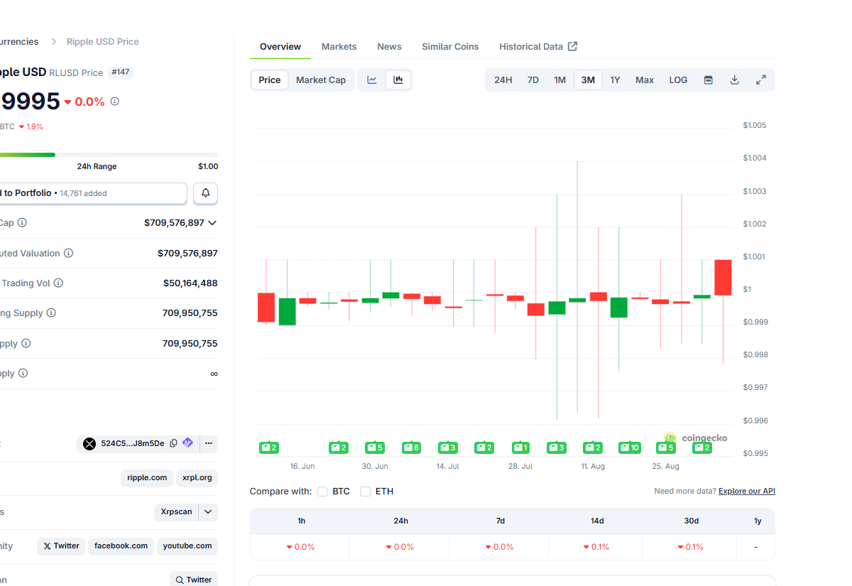Click the $50,164,488 trading volume value
This screenshot has height=586, width=852.
click(190, 283)
